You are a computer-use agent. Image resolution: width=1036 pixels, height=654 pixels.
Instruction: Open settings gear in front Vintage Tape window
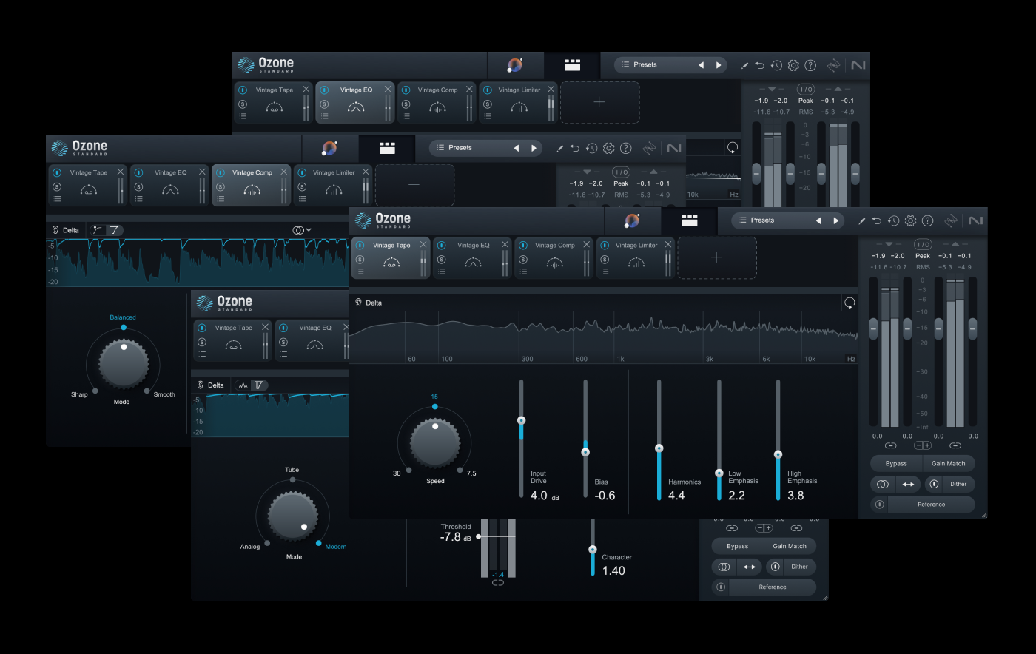(911, 220)
